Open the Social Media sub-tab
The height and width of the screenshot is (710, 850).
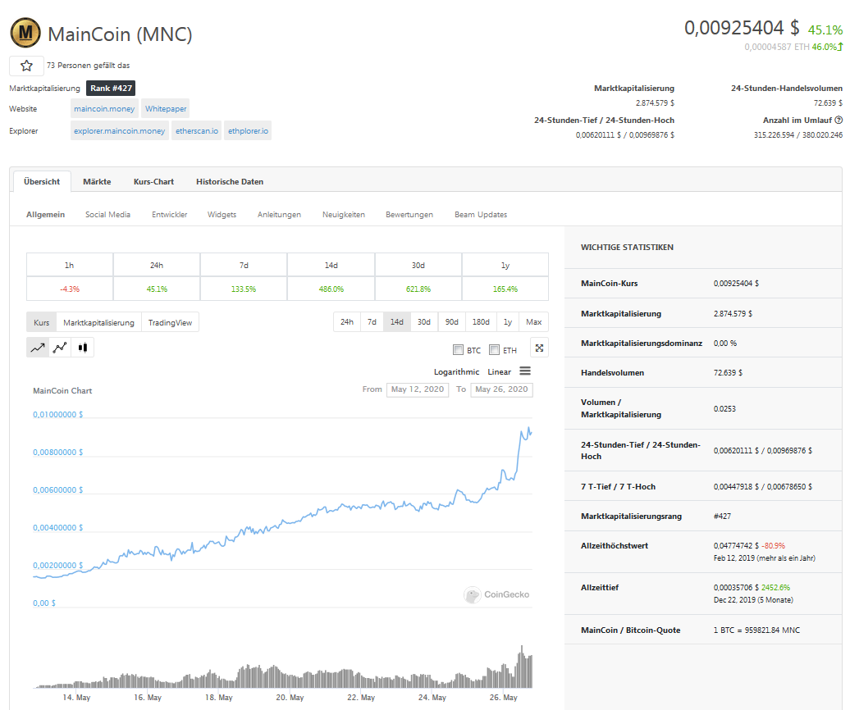107,215
